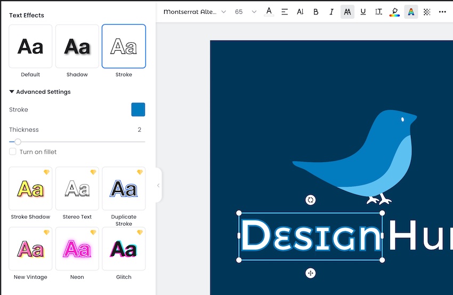Select the Design text box on canvas
This screenshot has width=453, height=295.
(311, 236)
